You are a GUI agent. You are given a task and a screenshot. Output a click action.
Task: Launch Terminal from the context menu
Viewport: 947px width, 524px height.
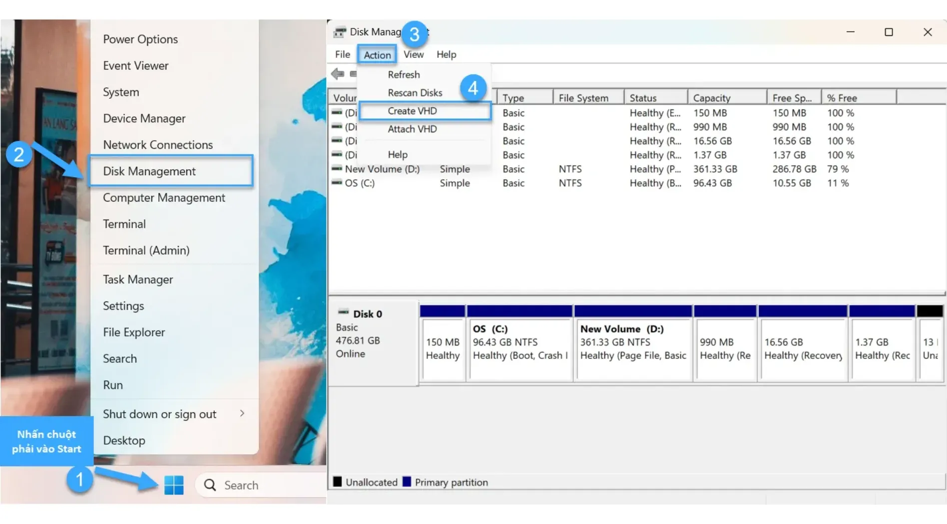(124, 224)
